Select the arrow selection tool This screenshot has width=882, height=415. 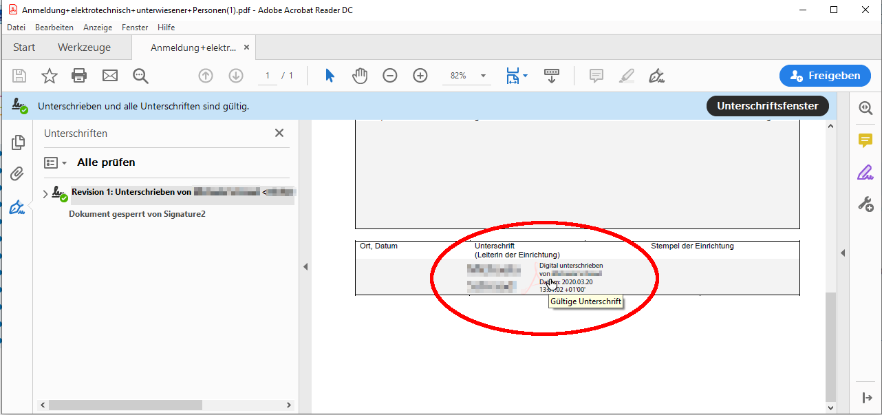coord(330,76)
